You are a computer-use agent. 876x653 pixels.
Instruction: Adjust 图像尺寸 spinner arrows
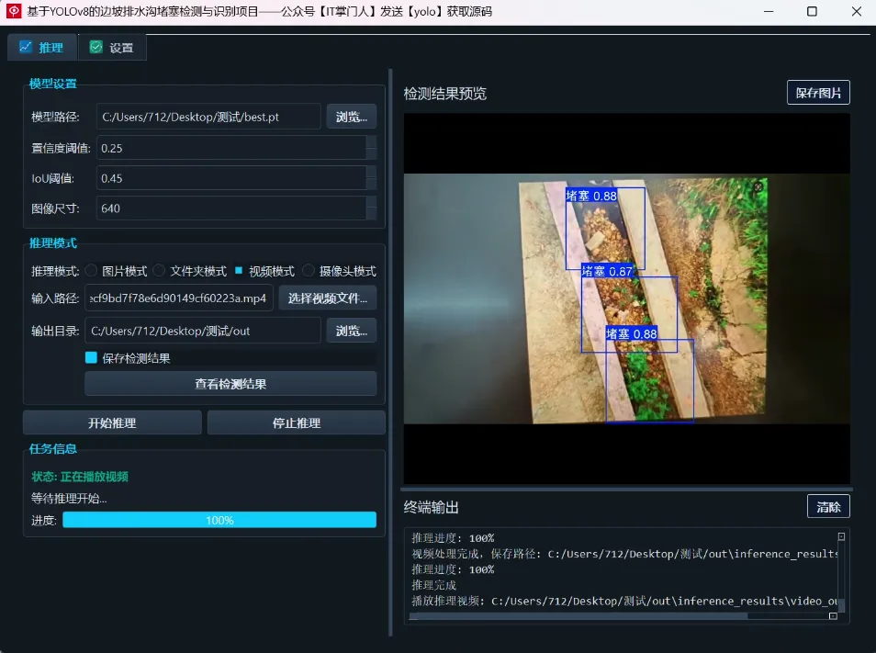tap(372, 208)
